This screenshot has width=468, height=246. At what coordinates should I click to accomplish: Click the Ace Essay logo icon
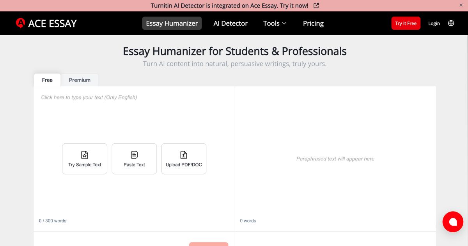(x=20, y=23)
